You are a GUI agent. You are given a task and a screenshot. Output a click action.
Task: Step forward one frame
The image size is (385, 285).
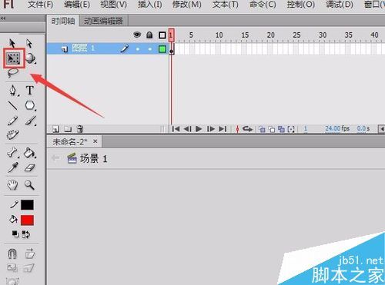pos(211,129)
